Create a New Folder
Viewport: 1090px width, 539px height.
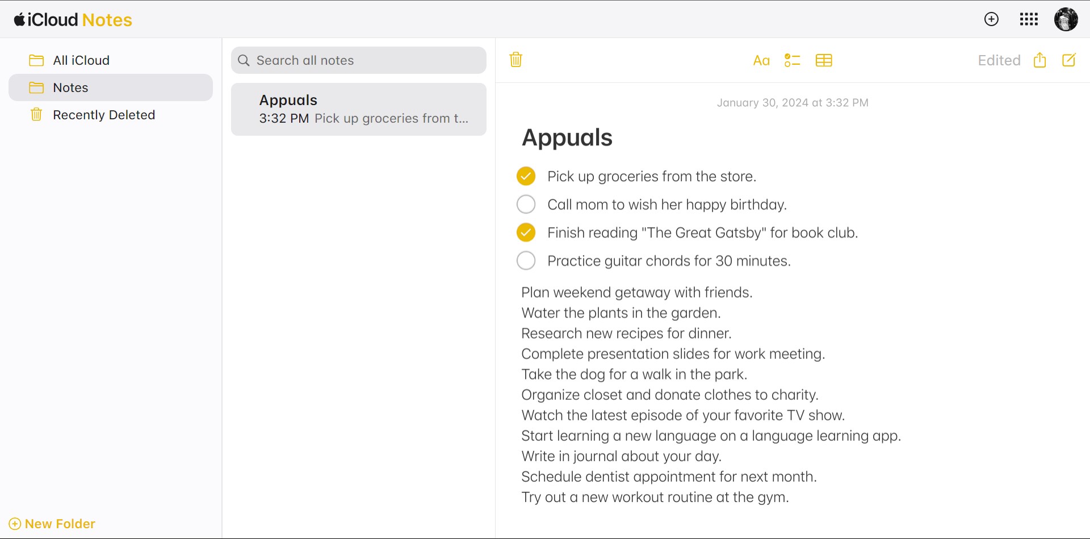tap(52, 524)
